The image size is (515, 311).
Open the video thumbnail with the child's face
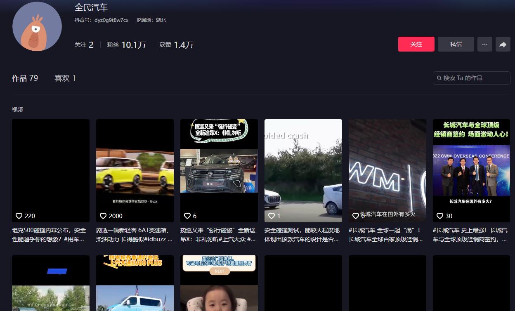pos(219,283)
